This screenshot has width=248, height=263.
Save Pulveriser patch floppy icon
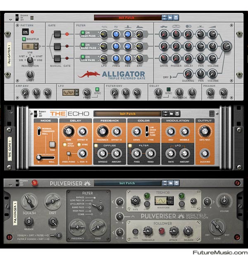point(176,183)
